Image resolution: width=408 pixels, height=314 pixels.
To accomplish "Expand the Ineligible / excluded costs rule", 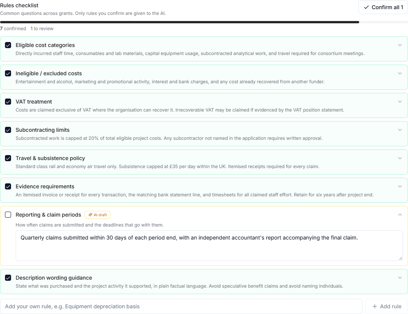I will click(x=400, y=73).
